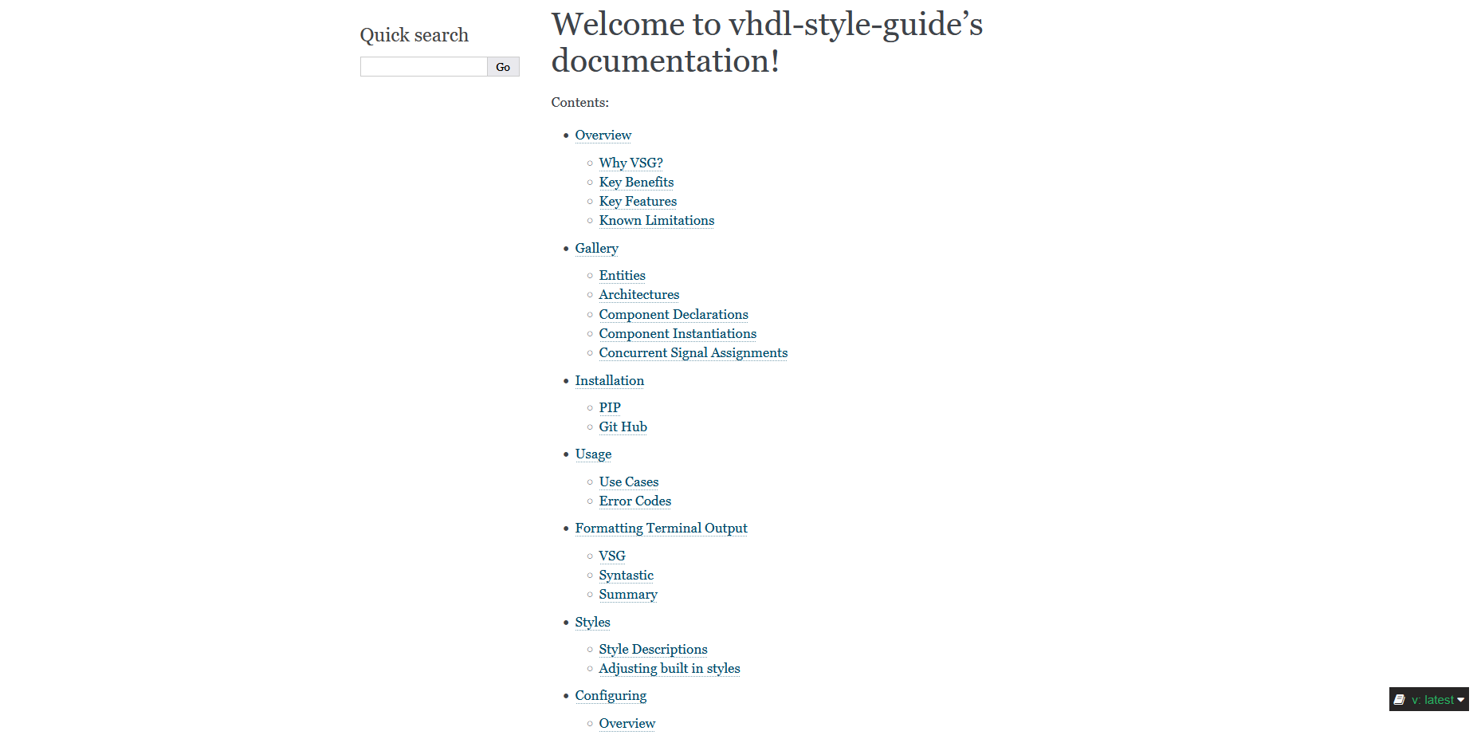Open the Overview section link
The width and height of the screenshot is (1481, 735).
click(x=603, y=135)
